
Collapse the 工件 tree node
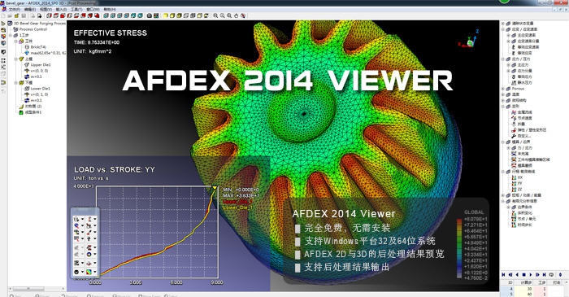16,41
